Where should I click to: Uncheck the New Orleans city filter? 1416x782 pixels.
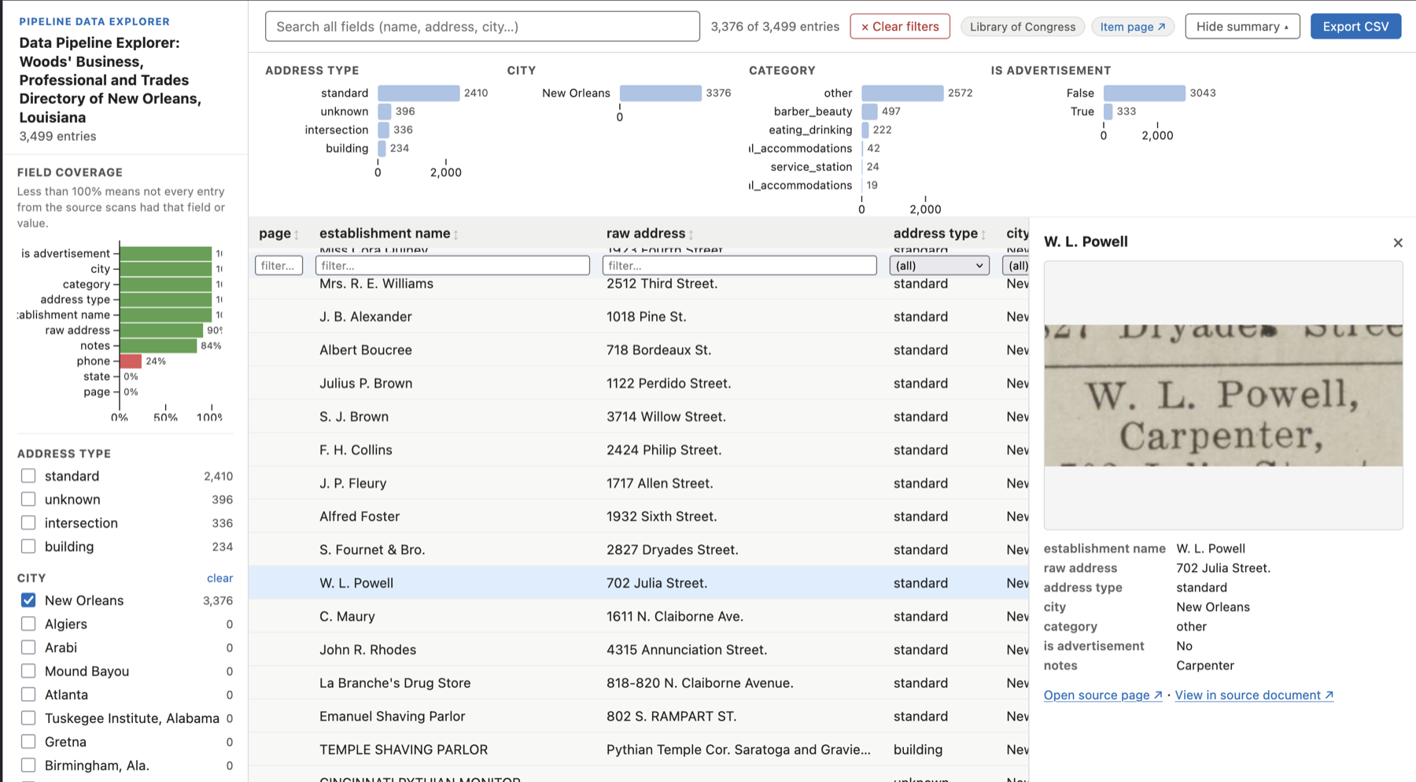click(x=28, y=600)
